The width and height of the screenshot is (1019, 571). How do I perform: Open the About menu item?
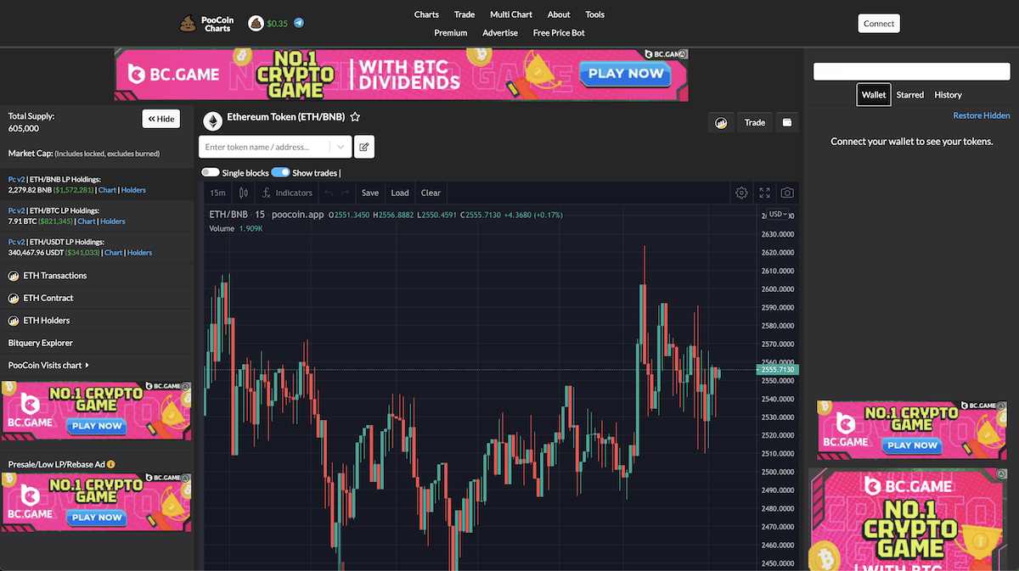(x=559, y=14)
